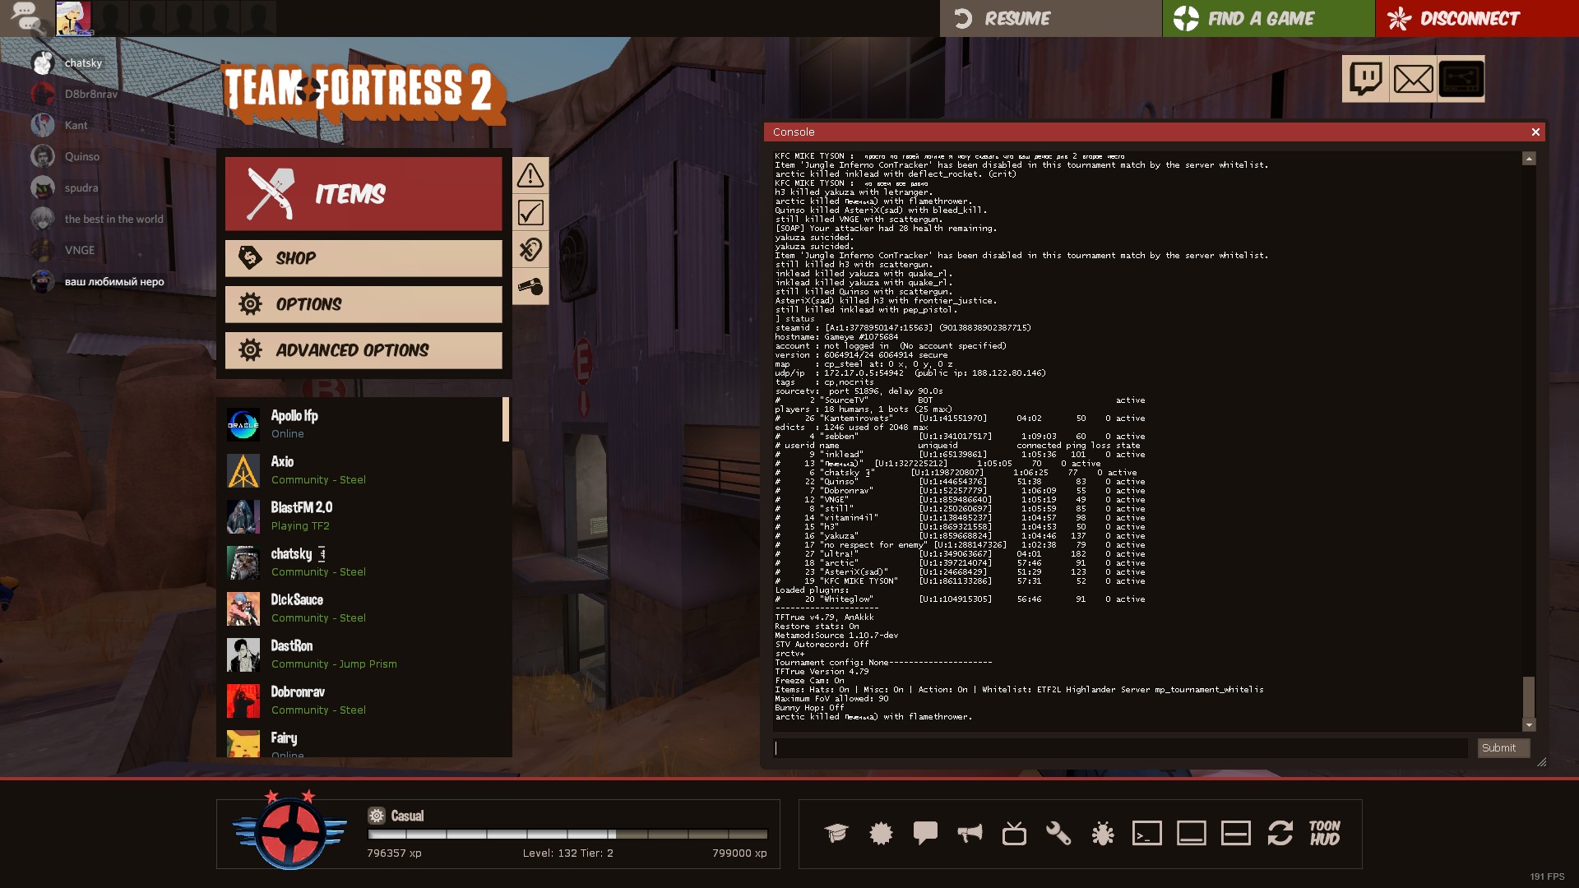Viewport: 1579px width, 888px height.
Task: Click the Casual gear icon
Action: click(377, 816)
